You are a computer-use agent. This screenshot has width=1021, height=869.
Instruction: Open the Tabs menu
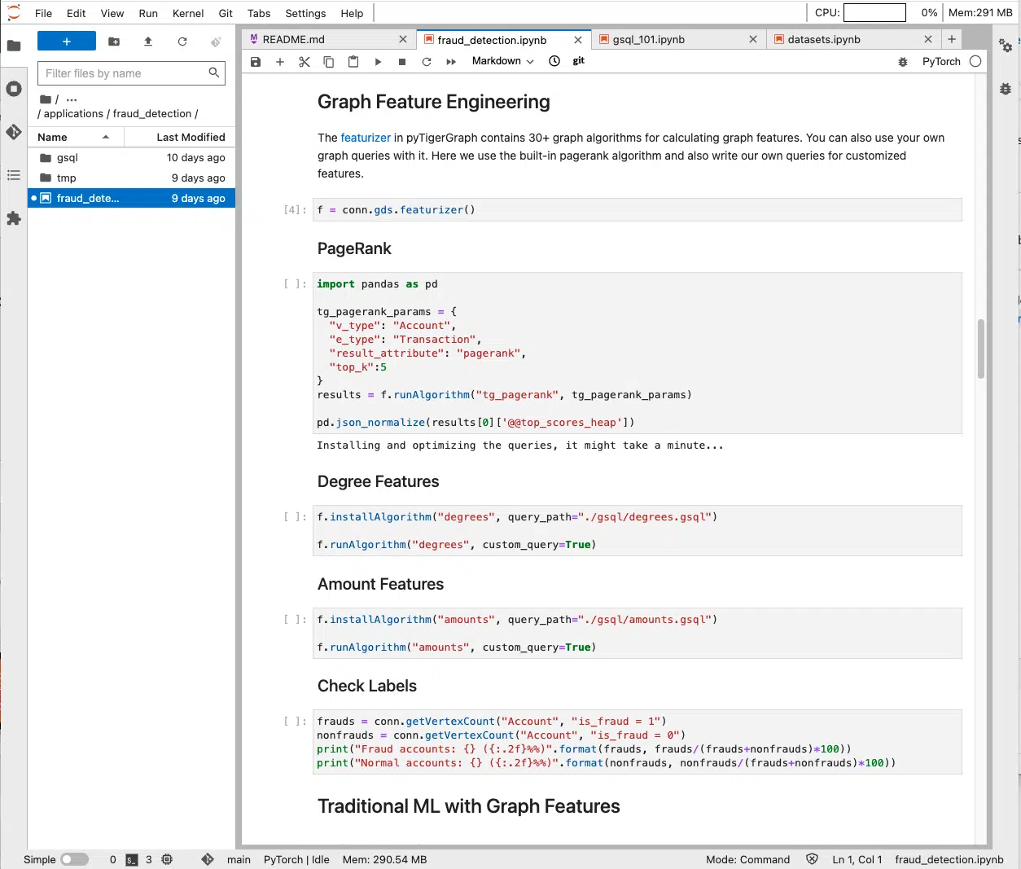[259, 13]
